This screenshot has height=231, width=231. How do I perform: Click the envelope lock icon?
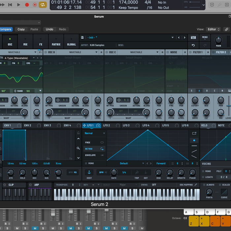pos(79,133)
